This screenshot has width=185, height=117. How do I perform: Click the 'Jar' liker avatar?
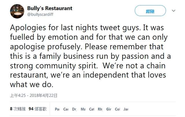pyautogui.click(x=126, y=109)
